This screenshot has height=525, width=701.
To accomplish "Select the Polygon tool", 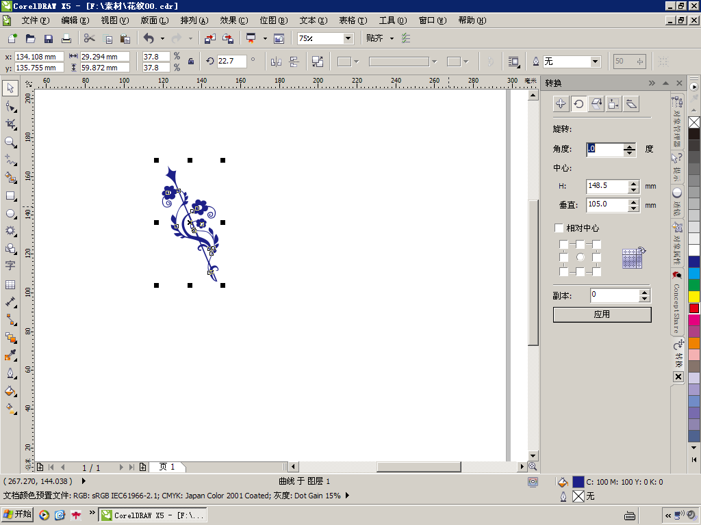I will point(10,231).
